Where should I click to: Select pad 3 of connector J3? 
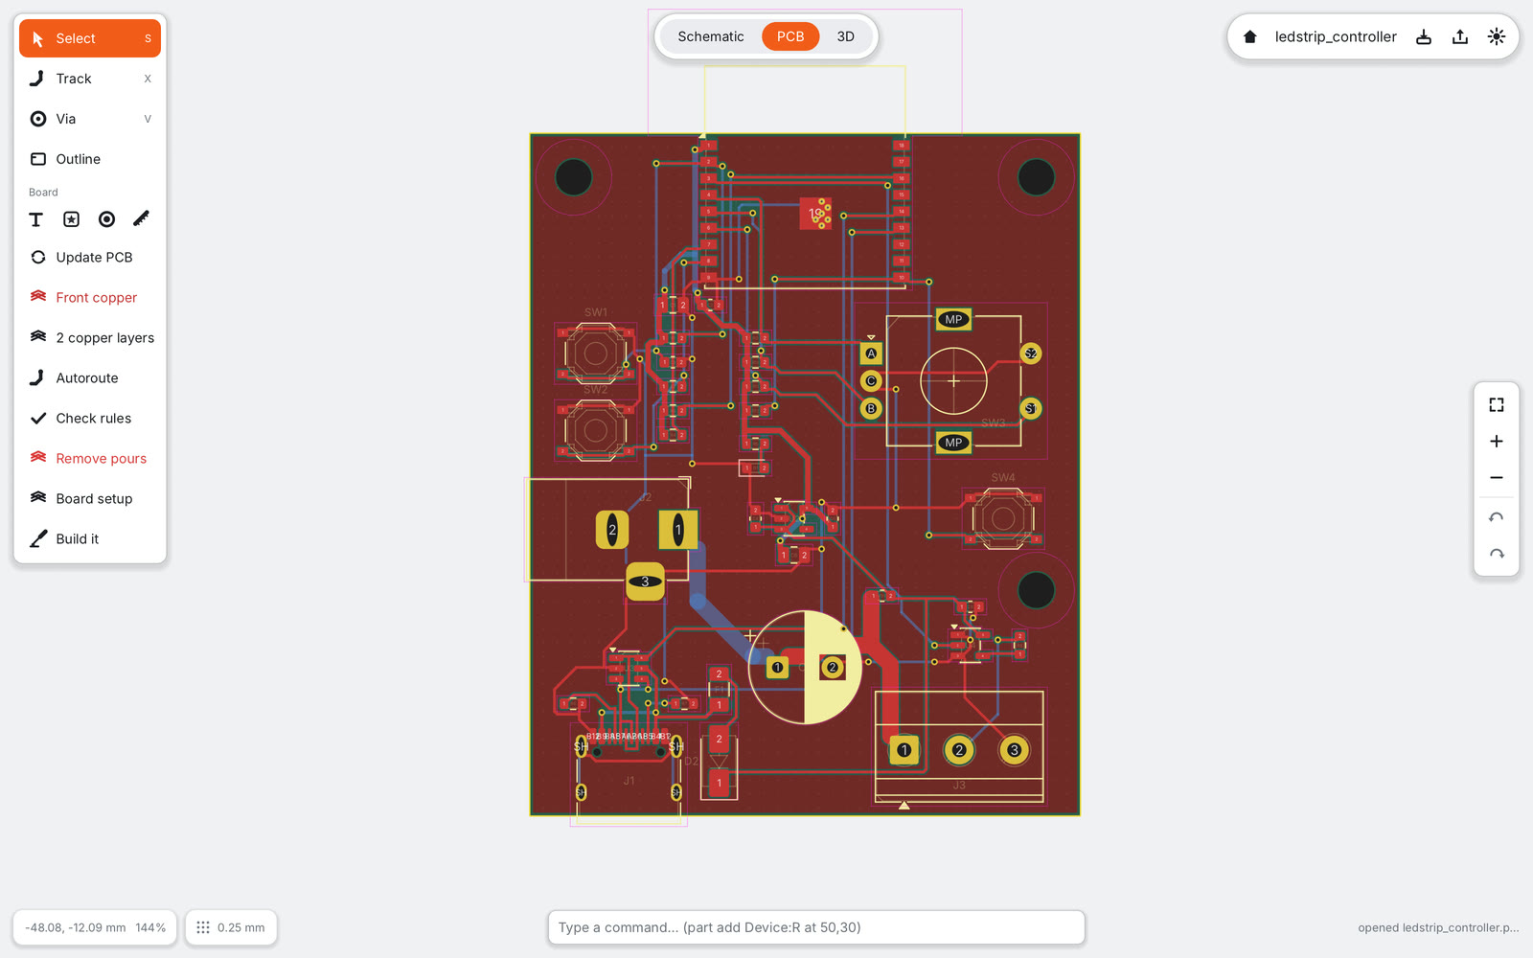tap(1014, 750)
